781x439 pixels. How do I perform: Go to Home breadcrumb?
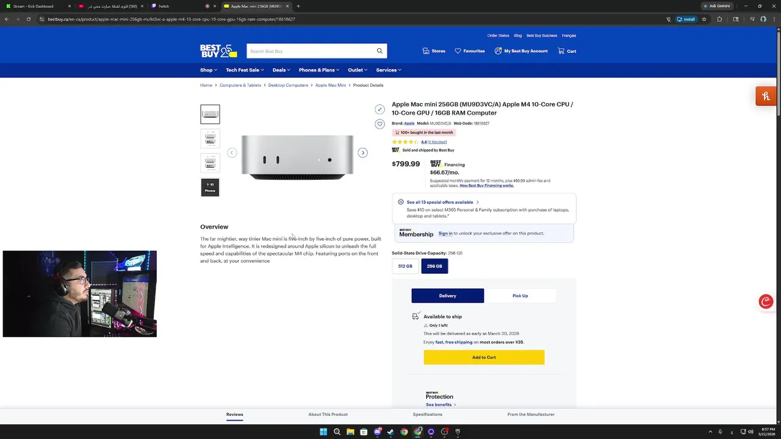(206, 85)
